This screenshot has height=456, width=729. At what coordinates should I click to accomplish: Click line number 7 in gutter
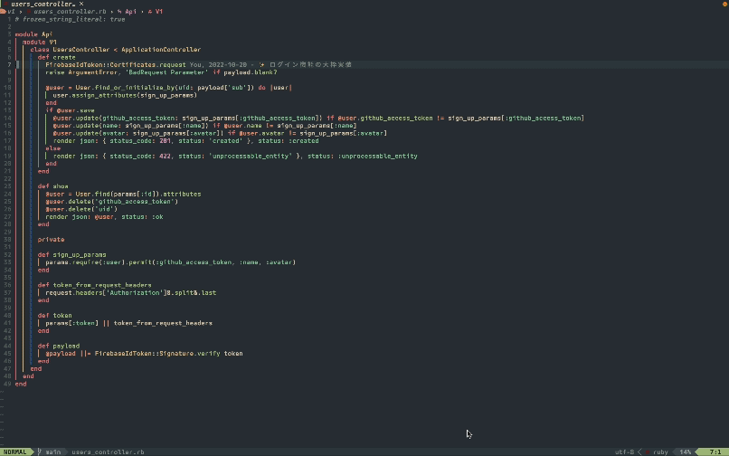click(x=9, y=64)
